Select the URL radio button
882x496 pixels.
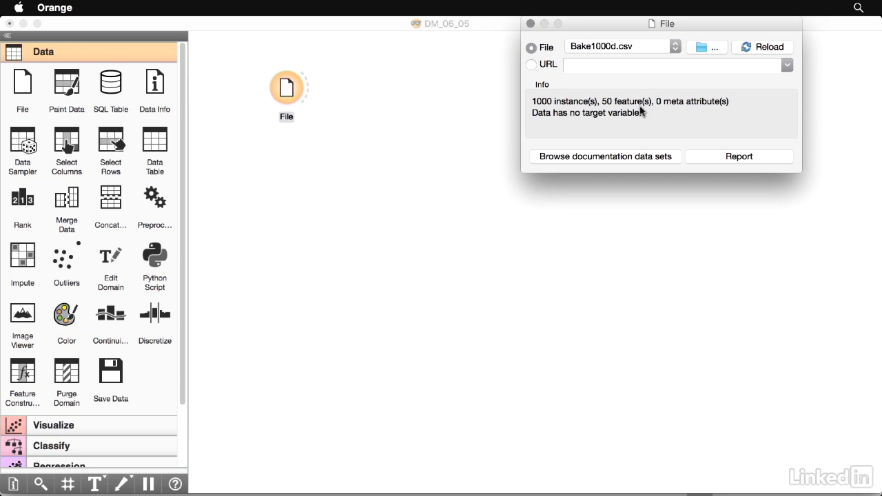(531, 65)
